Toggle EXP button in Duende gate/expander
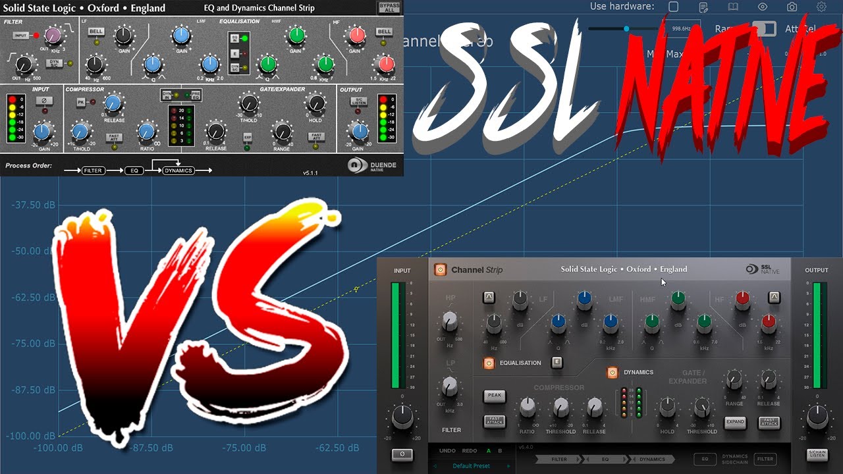The width and height of the screenshot is (843, 474). pos(248,138)
